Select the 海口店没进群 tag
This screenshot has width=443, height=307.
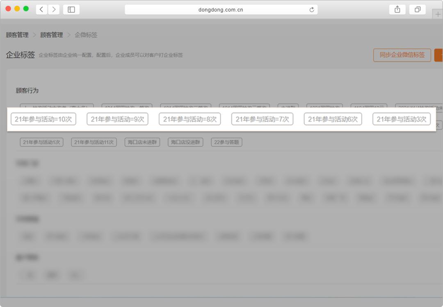pos(185,142)
